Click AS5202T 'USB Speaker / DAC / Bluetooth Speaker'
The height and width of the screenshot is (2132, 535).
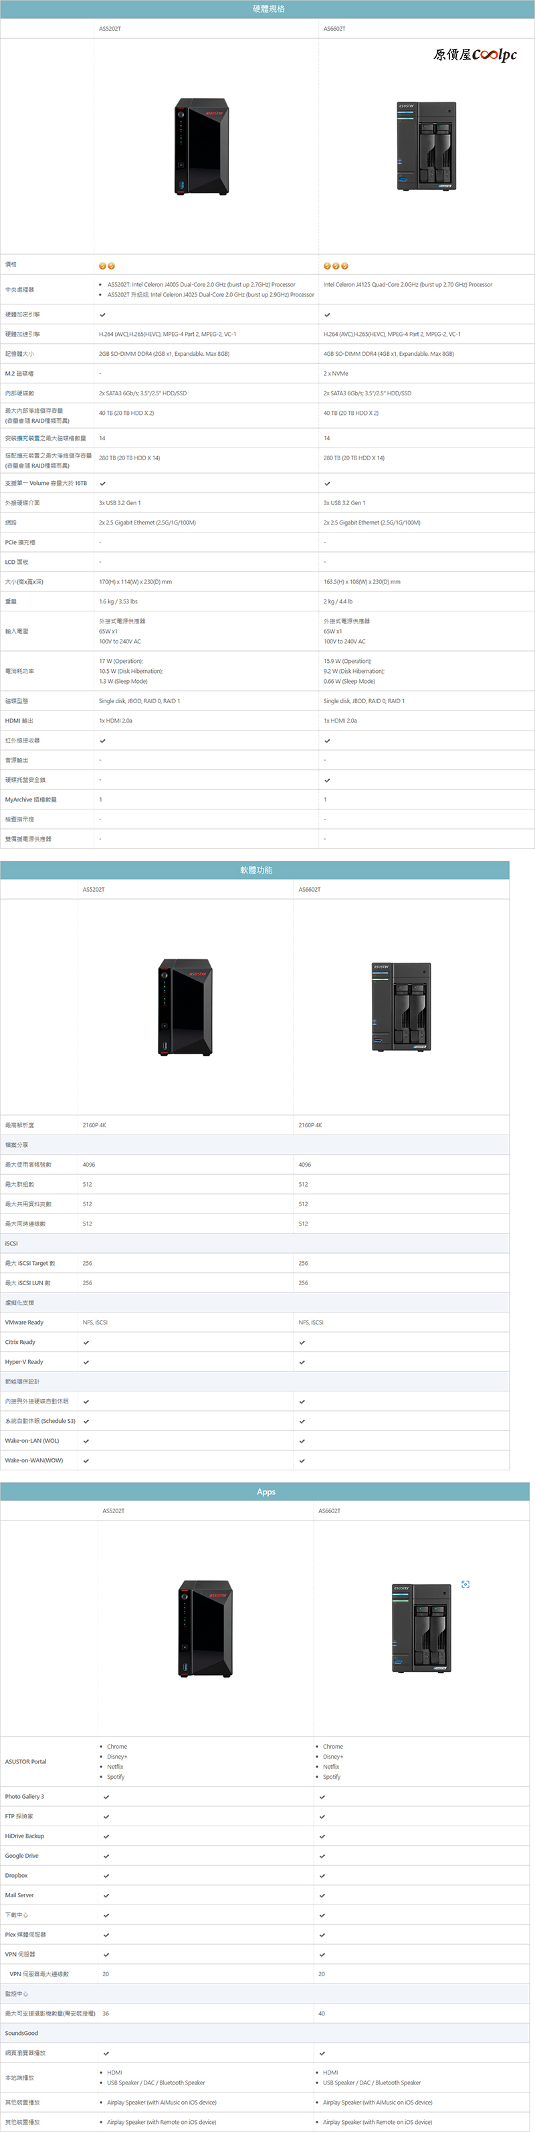(156, 2082)
